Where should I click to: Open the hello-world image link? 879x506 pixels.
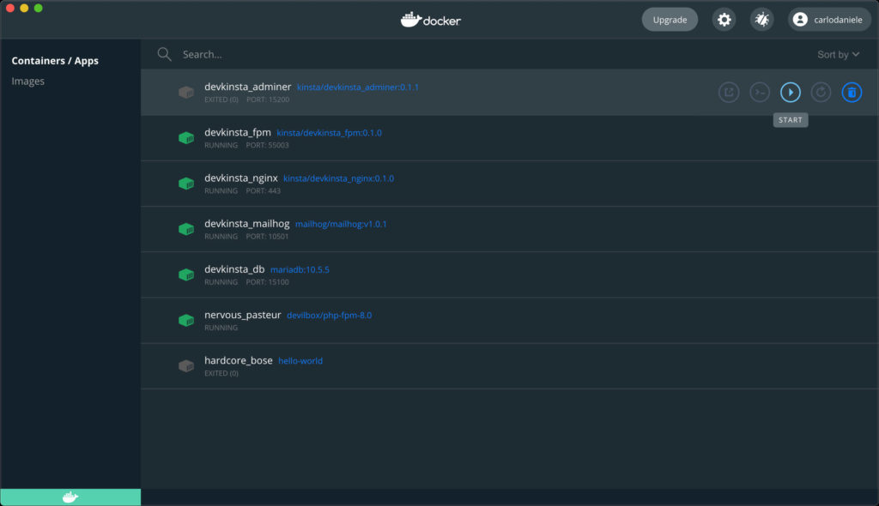click(300, 361)
